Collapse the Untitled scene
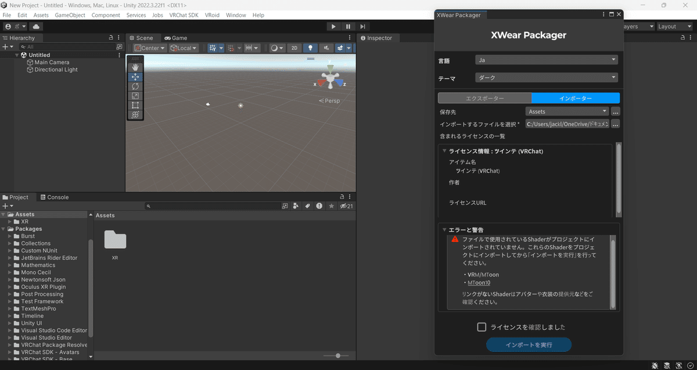Image resolution: width=697 pixels, height=370 pixels. [x=17, y=55]
